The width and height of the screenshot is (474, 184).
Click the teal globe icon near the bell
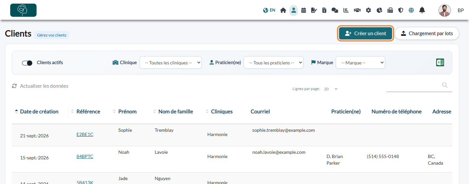411,10
